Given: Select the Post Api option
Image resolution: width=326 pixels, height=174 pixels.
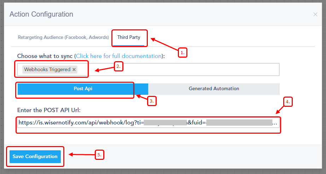Looking at the screenshot, I should [x=83, y=88].
